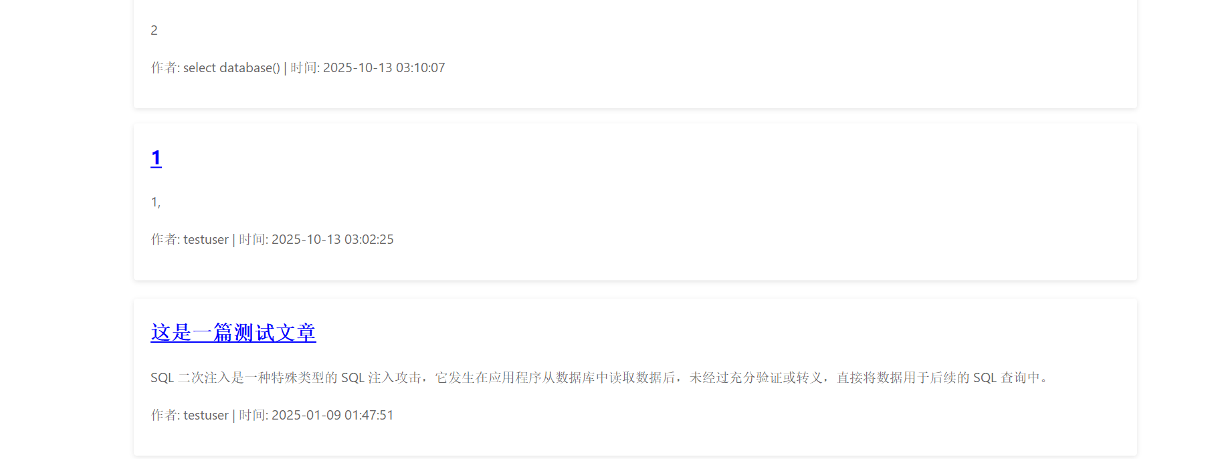
Task: Click author name select database()
Action: [231, 67]
